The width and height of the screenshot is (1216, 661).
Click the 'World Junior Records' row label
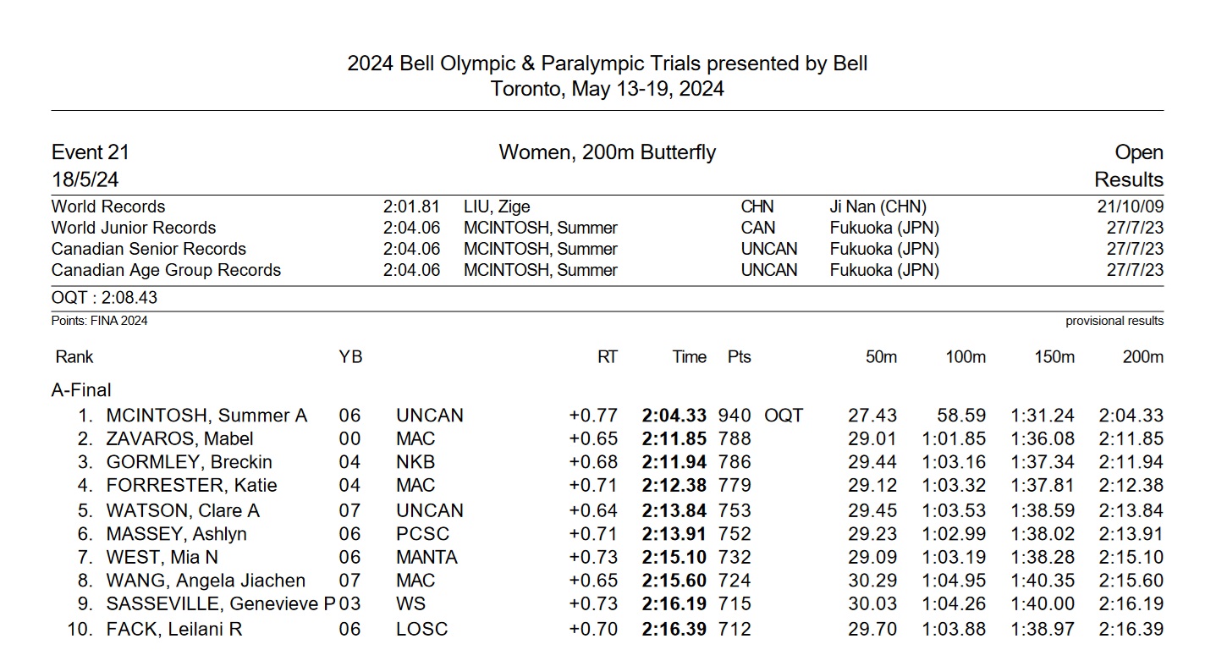(134, 228)
